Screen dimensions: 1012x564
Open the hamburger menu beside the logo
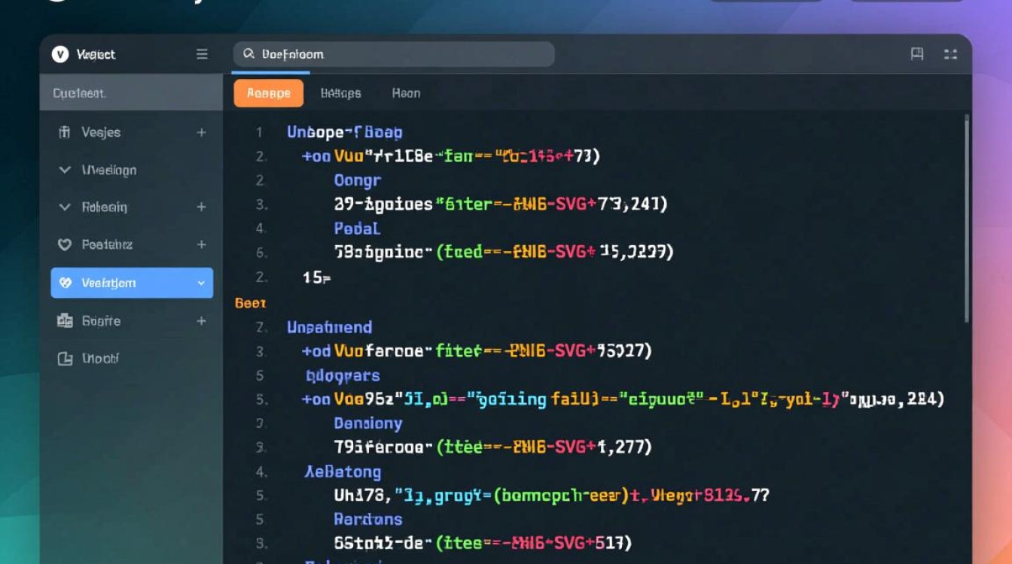(202, 54)
